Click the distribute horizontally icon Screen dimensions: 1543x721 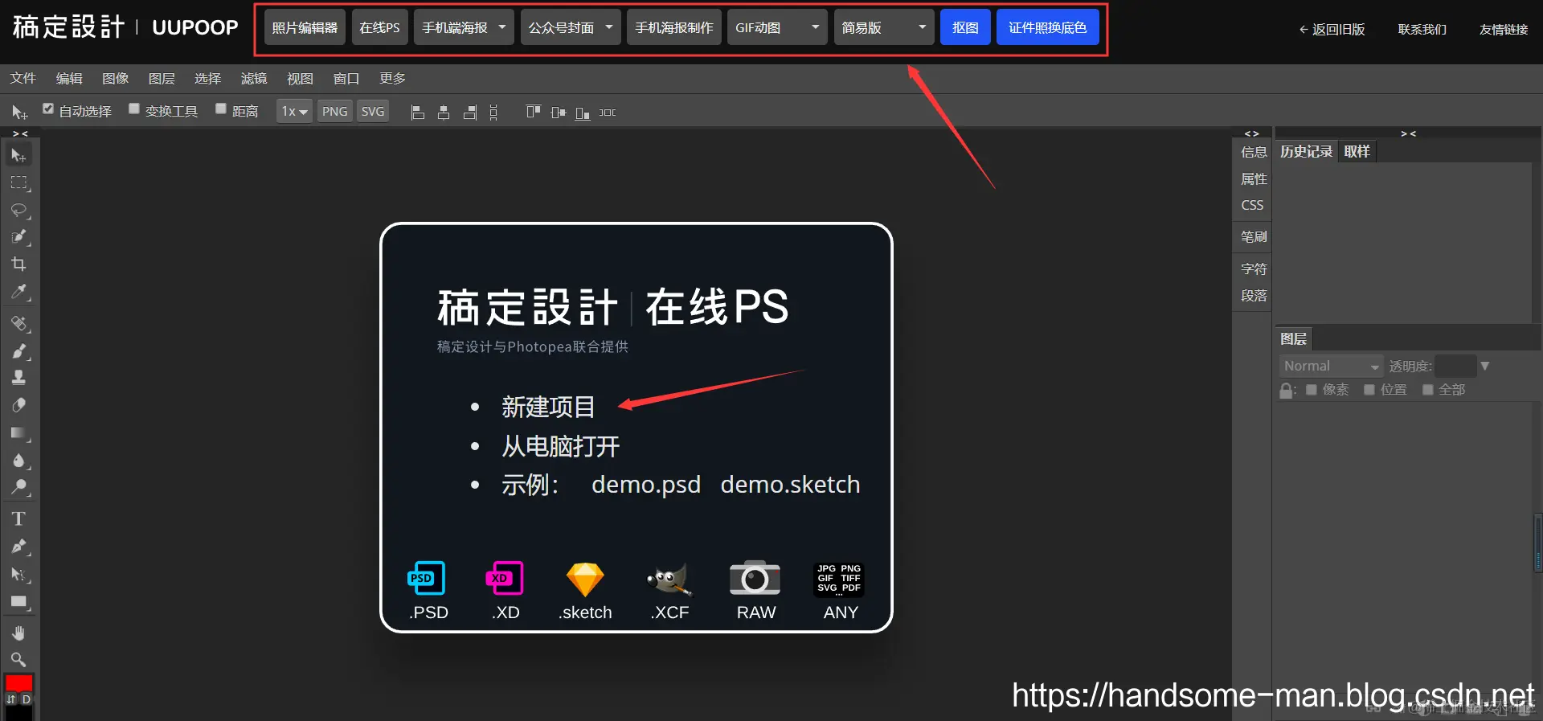tap(608, 113)
